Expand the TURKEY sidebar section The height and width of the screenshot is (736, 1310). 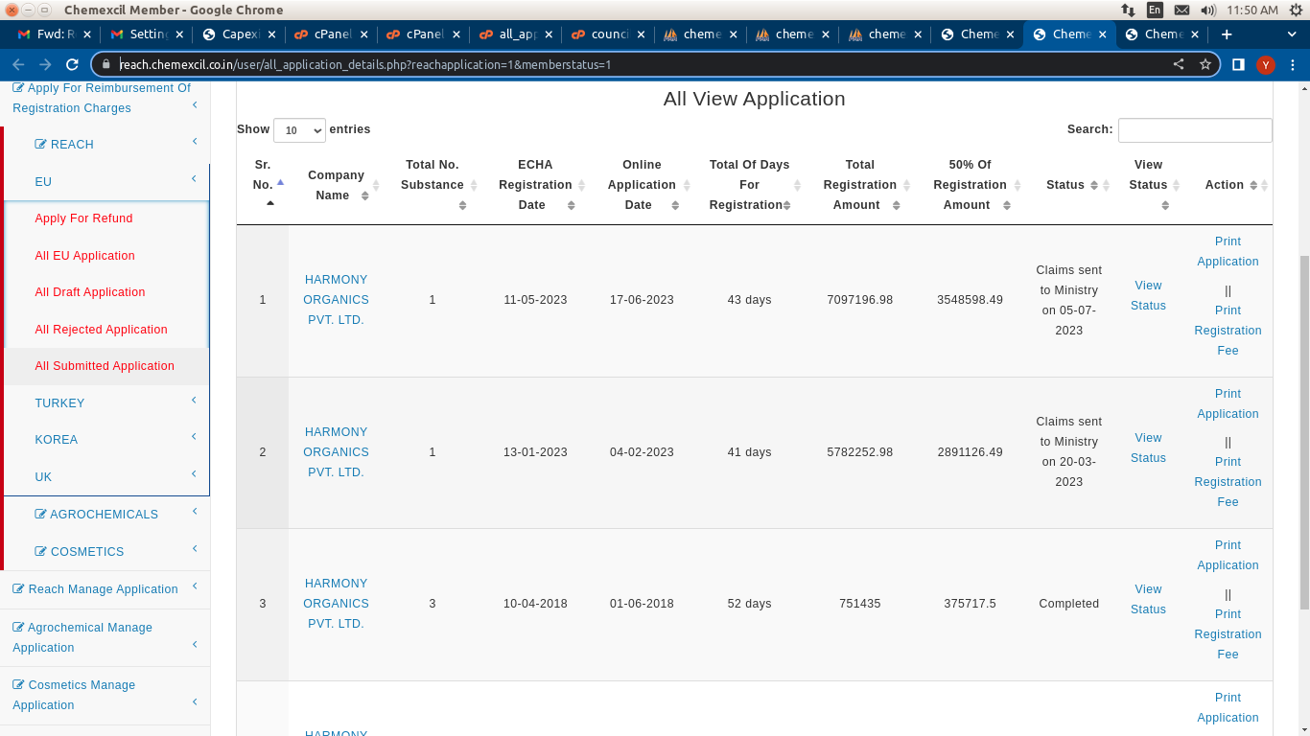(105, 402)
